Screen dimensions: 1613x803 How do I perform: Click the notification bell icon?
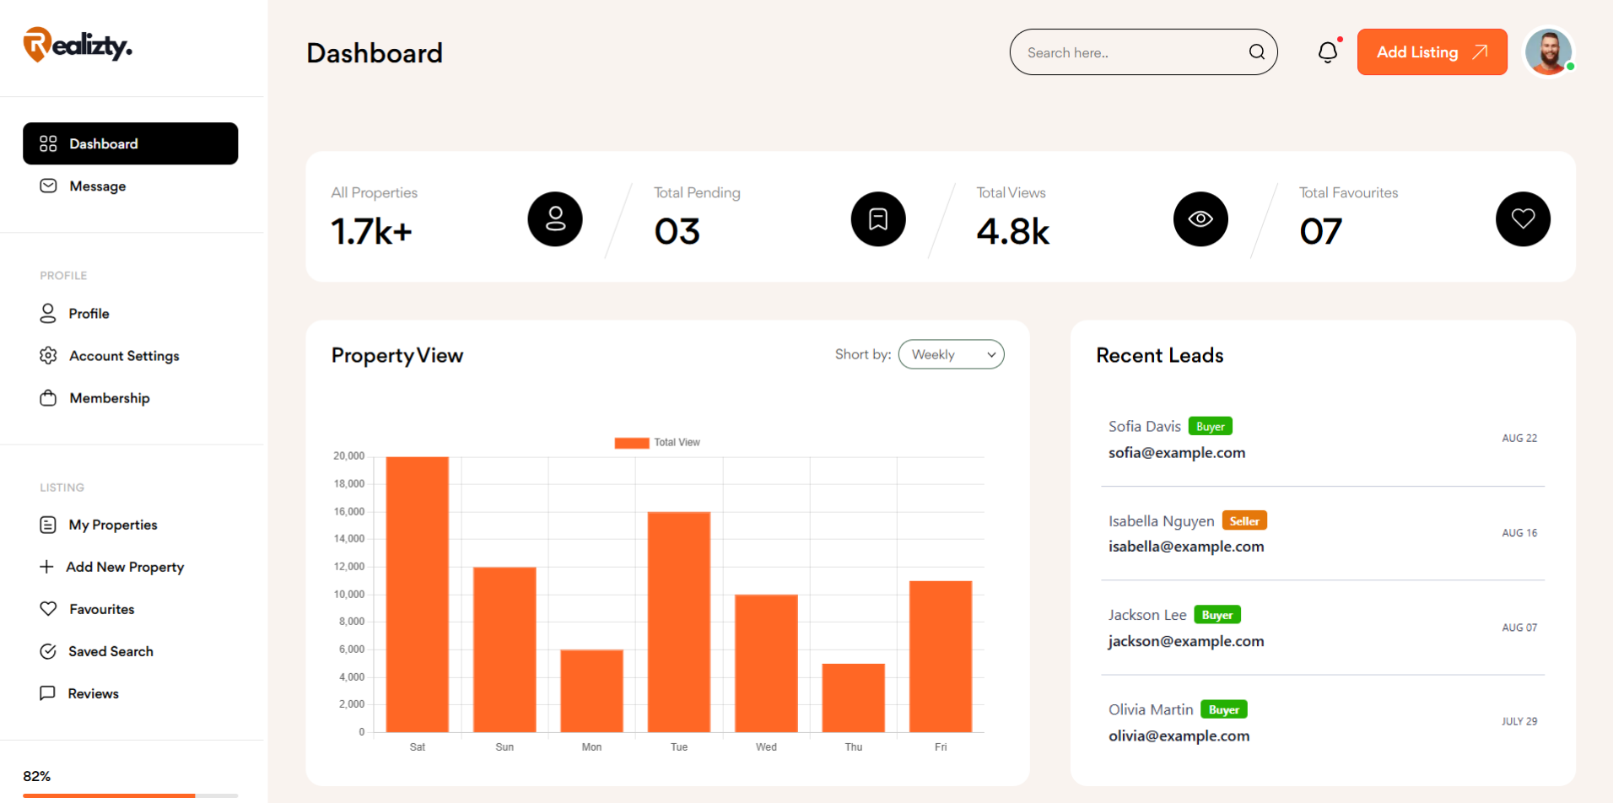pyautogui.click(x=1328, y=51)
